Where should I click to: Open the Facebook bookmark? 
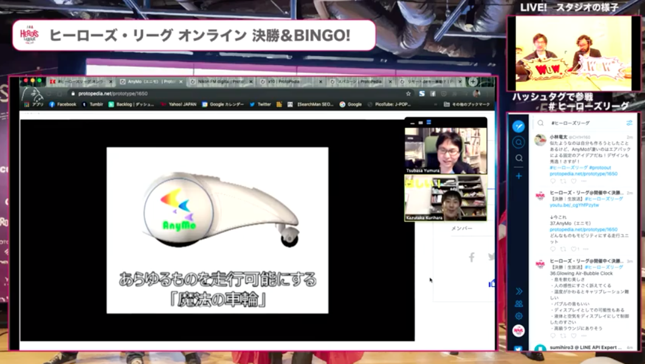tap(63, 105)
